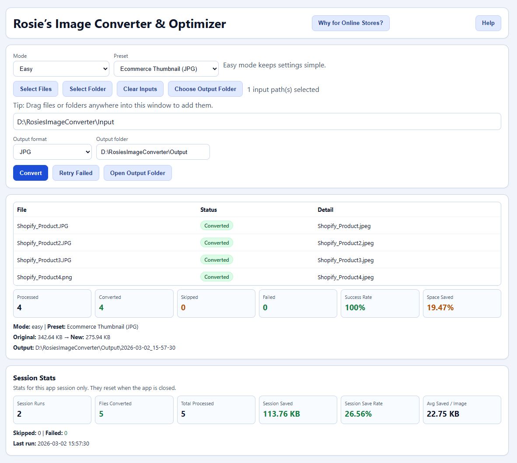
Task: Click the Success Rate 100% card
Action: pyautogui.click(x=380, y=303)
